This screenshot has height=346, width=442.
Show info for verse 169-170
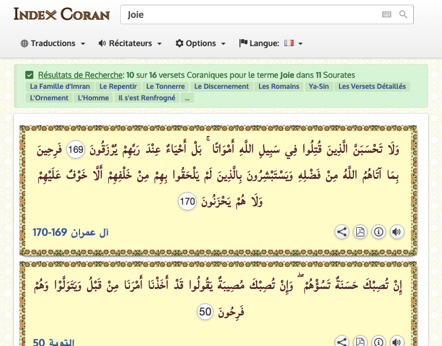(x=379, y=232)
